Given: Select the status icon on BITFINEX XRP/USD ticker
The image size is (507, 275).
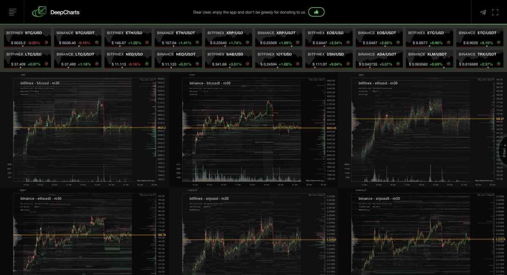Looking at the screenshot, I should tap(248, 42).
